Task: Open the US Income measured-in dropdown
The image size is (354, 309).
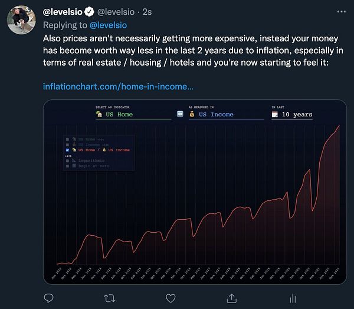Action: (226, 115)
